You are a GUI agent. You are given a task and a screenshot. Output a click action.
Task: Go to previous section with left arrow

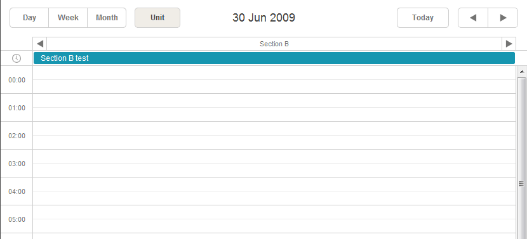40,44
